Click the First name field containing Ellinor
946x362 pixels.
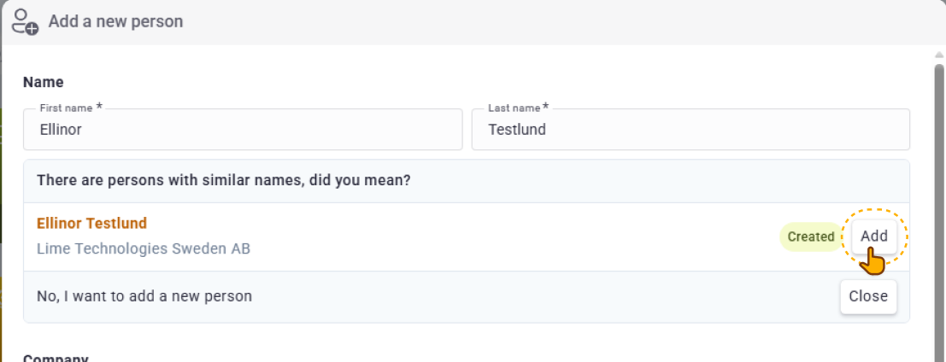(x=243, y=129)
